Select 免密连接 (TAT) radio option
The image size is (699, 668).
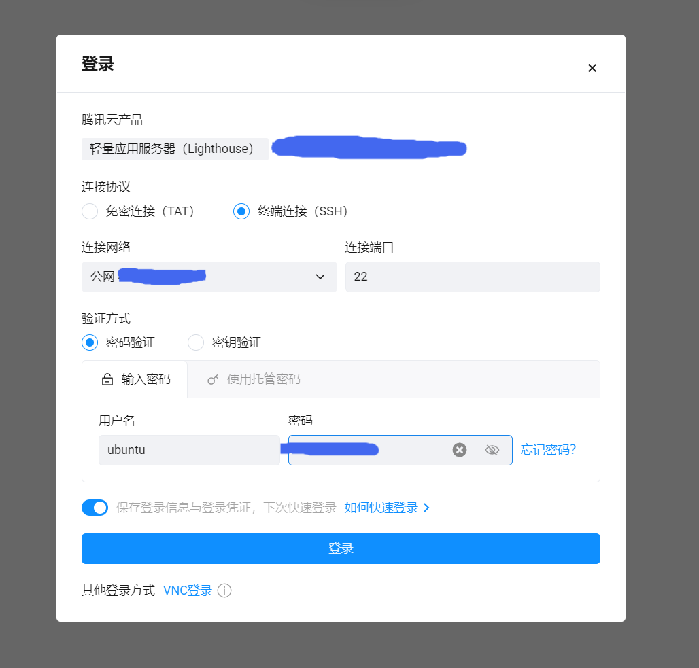(x=90, y=211)
